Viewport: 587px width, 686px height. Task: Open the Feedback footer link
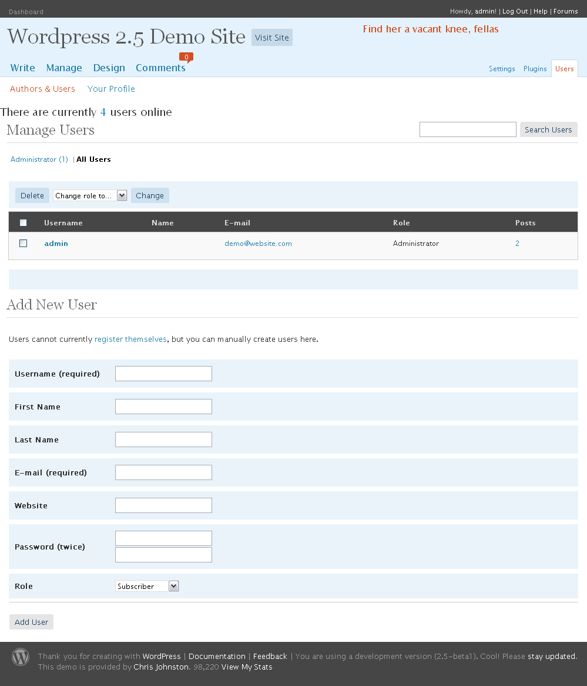(270, 656)
